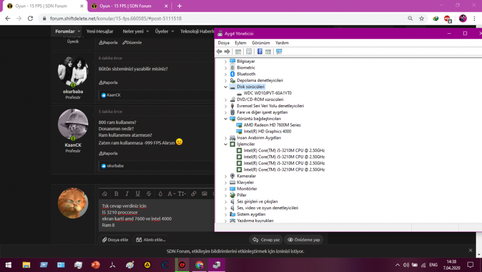
Task: Toggle italic formatting in the editor
Action: (126, 194)
